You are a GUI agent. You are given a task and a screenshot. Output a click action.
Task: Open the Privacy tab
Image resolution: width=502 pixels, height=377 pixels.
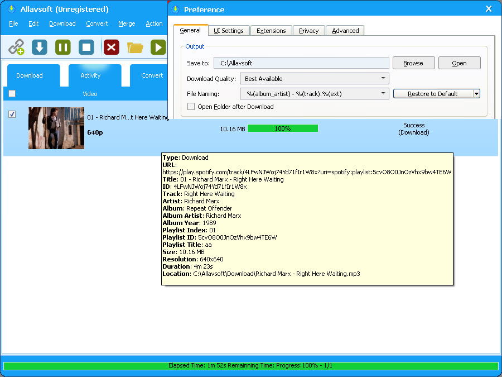pyautogui.click(x=308, y=31)
